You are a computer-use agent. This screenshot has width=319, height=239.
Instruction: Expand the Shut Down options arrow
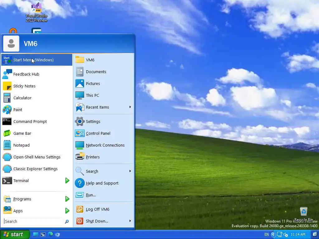coord(130,221)
